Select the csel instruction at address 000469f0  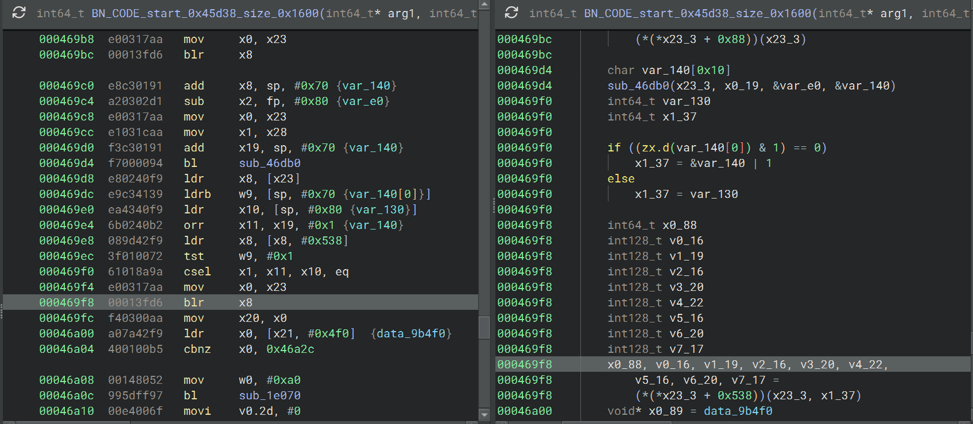197,272
